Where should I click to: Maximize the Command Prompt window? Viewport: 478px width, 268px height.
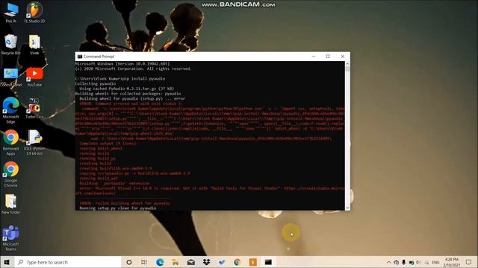pos(328,57)
